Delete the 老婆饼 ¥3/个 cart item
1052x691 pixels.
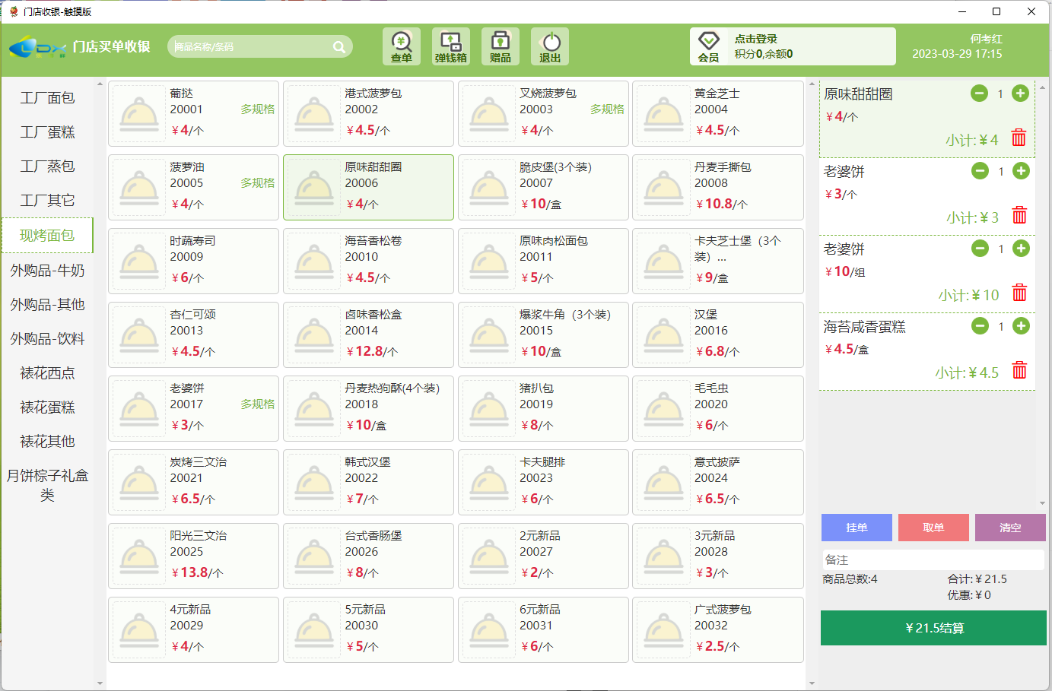[1019, 215]
